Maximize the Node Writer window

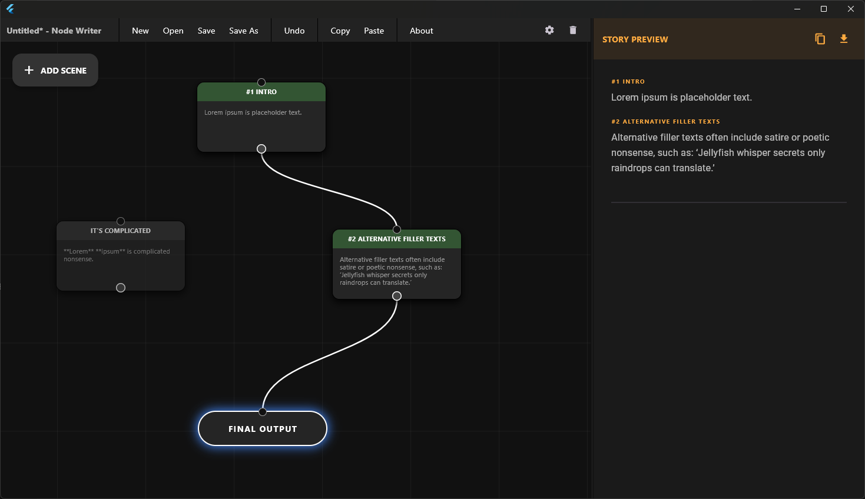click(824, 9)
